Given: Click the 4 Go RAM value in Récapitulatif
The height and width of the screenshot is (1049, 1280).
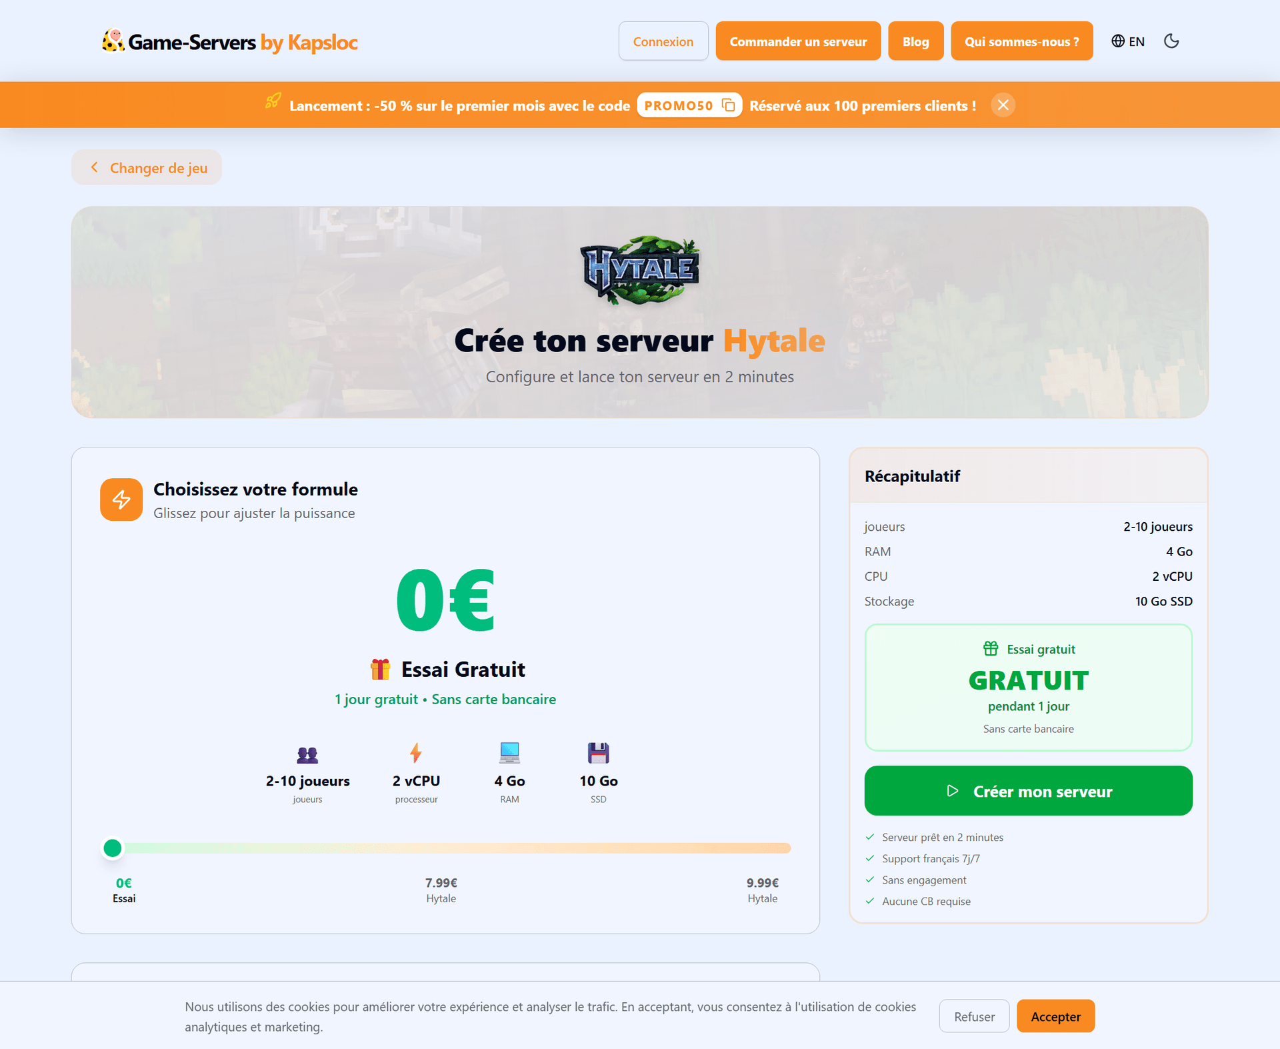Looking at the screenshot, I should tap(1179, 552).
